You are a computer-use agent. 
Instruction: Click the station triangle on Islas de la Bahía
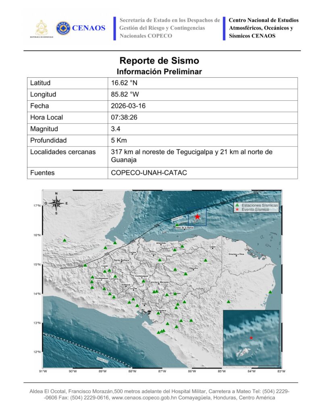pyautogui.click(x=177, y=225)
